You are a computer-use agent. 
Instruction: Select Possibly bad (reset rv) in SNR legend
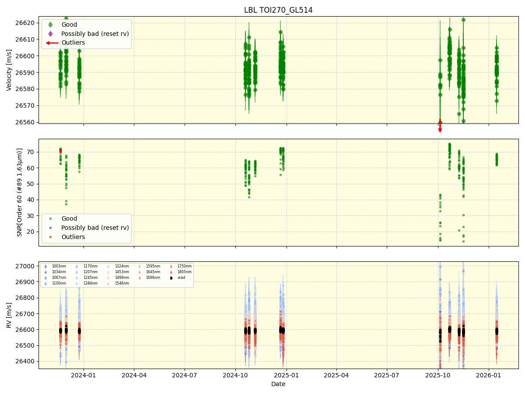[x=95, y=228]
